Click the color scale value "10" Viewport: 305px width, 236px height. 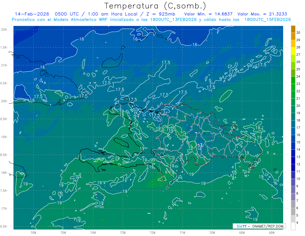(298, 179)
